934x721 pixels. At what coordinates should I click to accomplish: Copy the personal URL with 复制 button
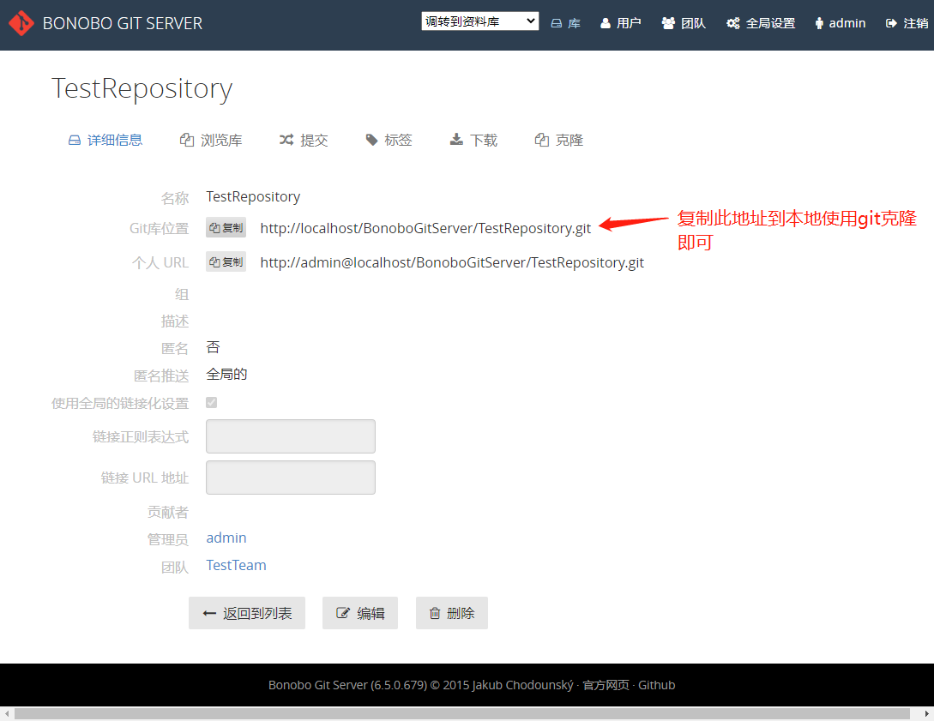coord(226,261)
